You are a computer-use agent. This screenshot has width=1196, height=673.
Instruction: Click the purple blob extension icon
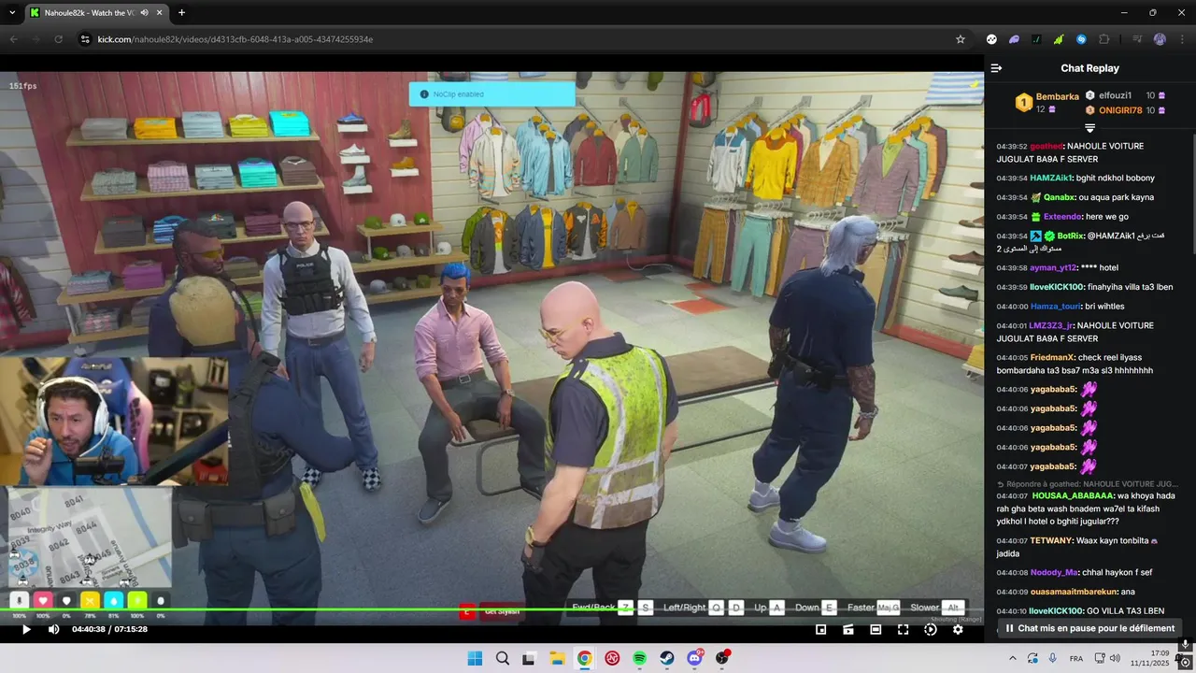point(1014,39)
